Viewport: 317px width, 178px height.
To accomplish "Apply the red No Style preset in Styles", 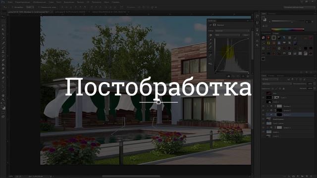I will pyautogui.click(x=263, y=38).
